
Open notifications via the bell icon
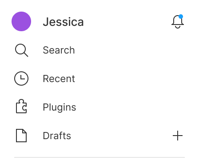[x=178, y=21]
